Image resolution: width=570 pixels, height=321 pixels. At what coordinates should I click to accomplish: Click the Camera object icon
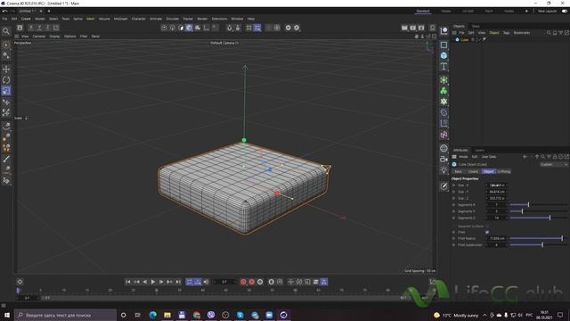click(444, 159)
